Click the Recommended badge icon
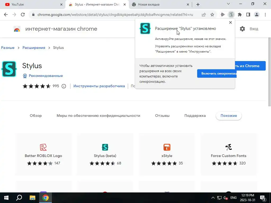Screen dimensions: 271x203 point(25,76)
